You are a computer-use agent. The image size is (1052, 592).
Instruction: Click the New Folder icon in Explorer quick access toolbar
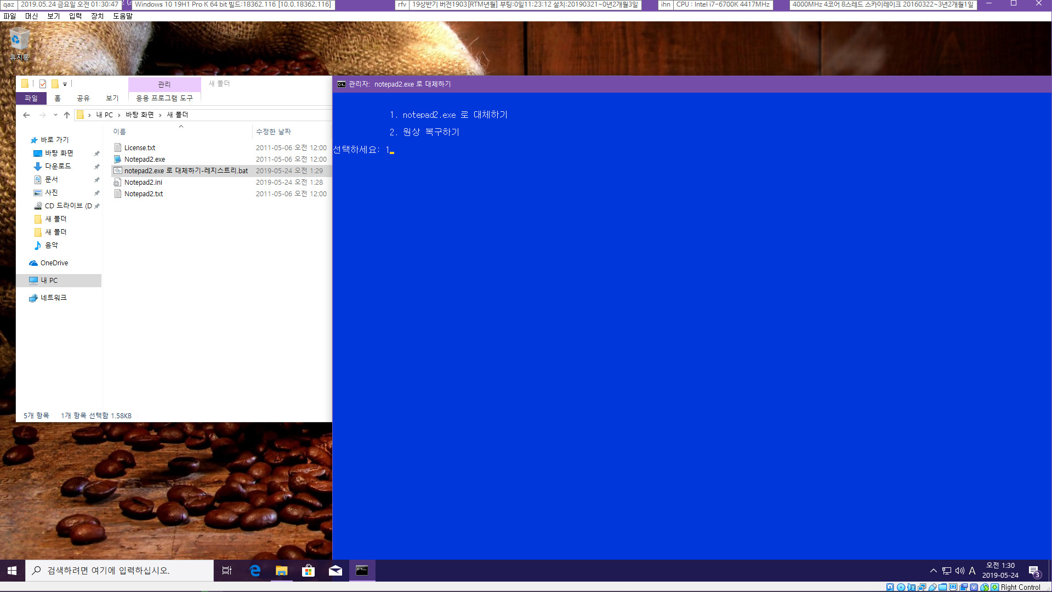click(x=55, y=84)
